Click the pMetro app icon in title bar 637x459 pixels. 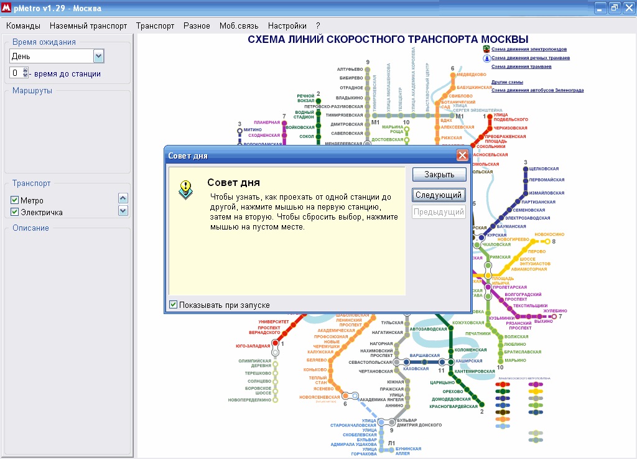[6, 7]
